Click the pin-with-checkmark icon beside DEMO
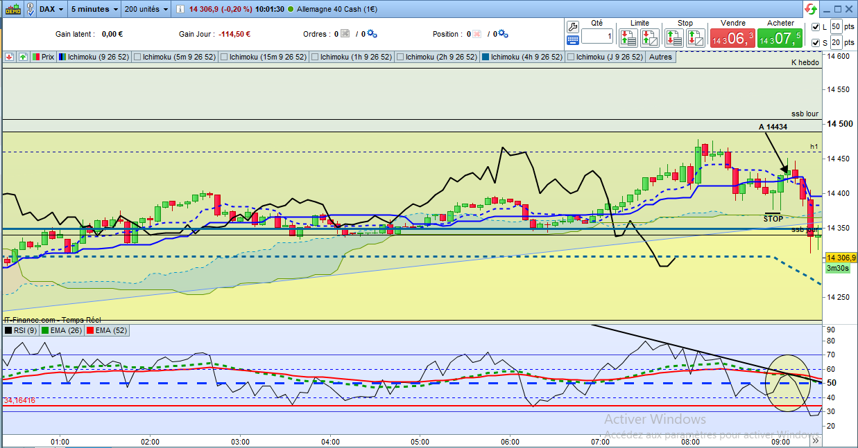 pos(31,9)
